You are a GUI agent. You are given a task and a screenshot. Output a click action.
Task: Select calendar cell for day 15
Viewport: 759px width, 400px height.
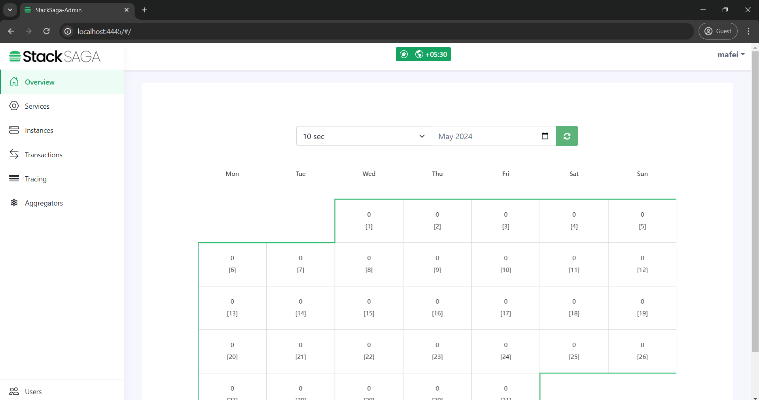pyautogui.click(x=369, y=308)
